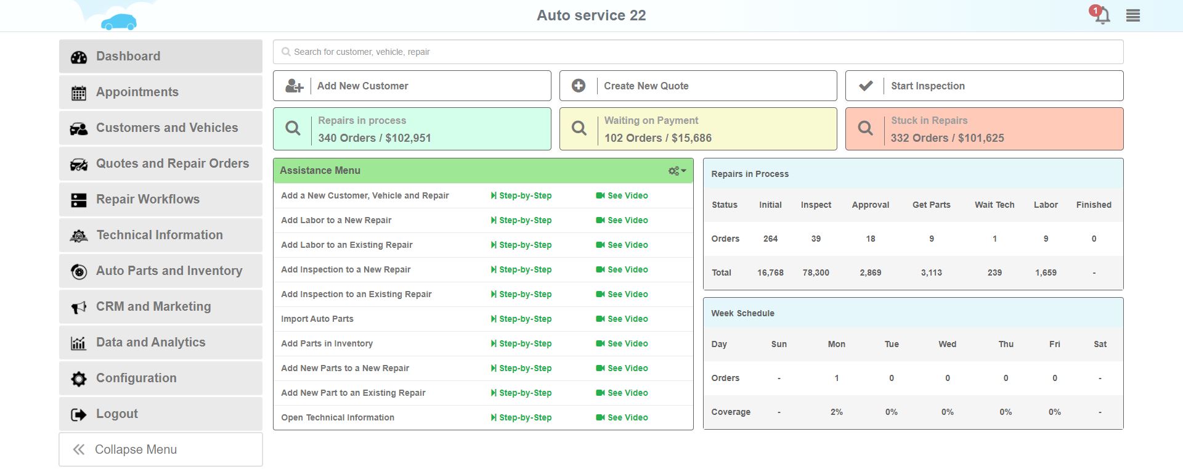Click the add-customer person icon
The width and height of the screenshot is (1183, 471).
click(294, 86)
